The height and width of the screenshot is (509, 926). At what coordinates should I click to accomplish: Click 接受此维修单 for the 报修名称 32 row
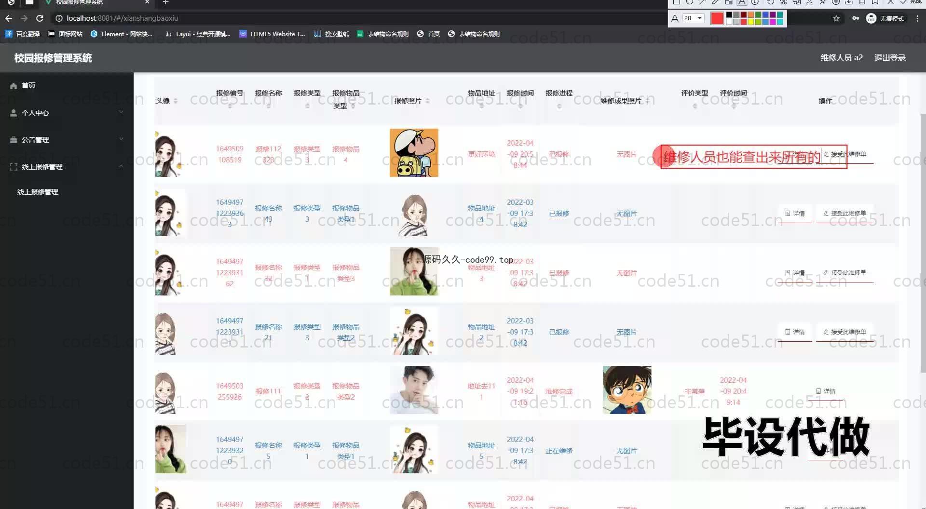click(844, 273)
